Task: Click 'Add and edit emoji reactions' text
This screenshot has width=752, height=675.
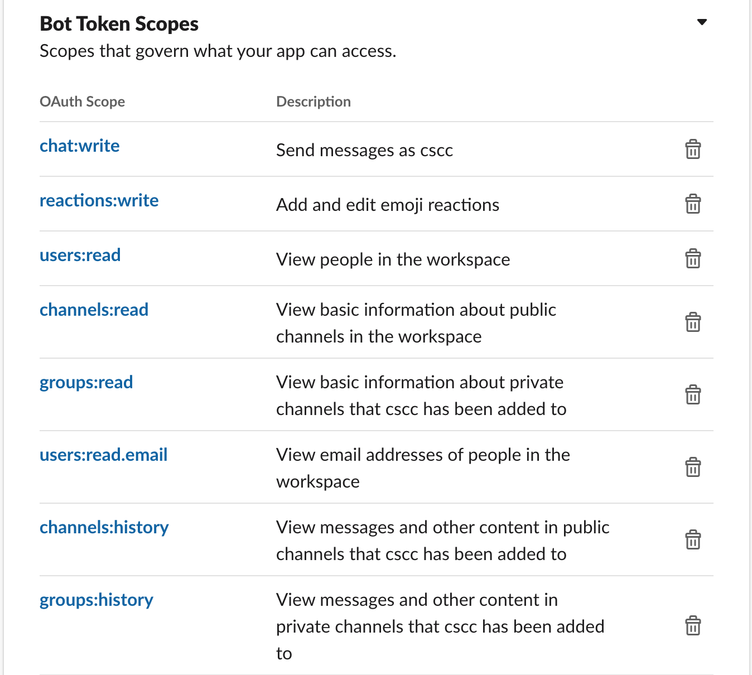Action: click(388, 205)
